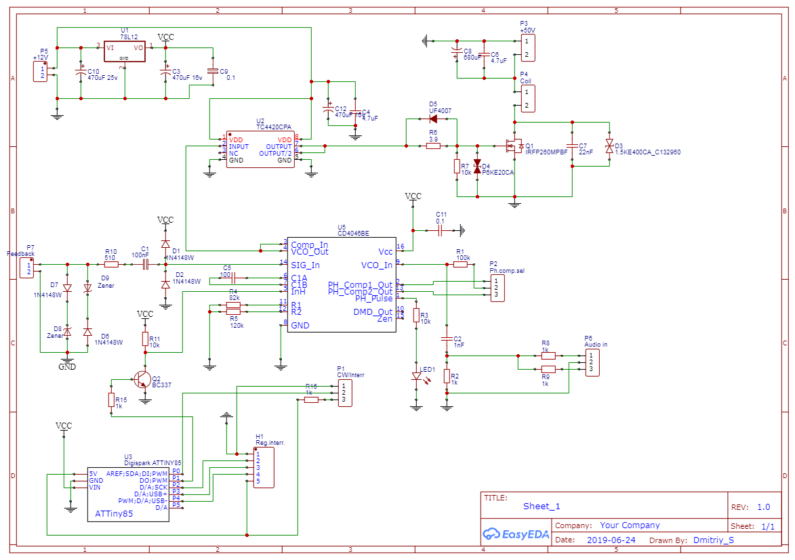Viewport: 795px width, 560px height.
Task: Click the 'SIG_In' pin label on U5
Action: (305, 265)
